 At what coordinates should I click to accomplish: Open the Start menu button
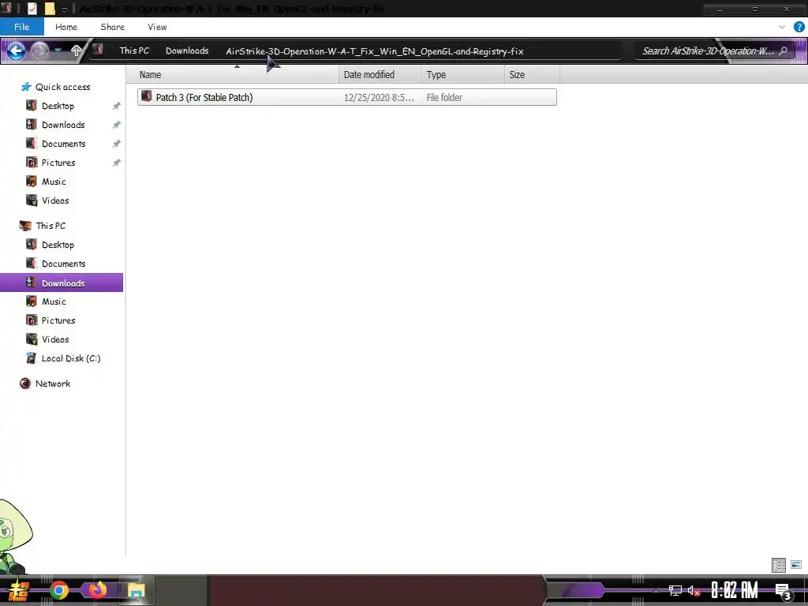[17, 590]
